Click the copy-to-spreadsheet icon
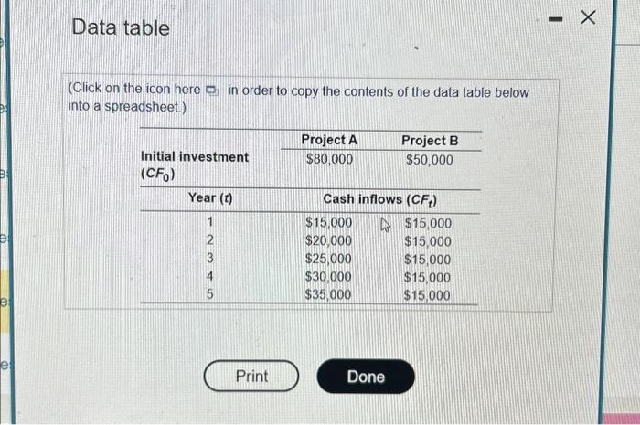 tap(213, 90)
